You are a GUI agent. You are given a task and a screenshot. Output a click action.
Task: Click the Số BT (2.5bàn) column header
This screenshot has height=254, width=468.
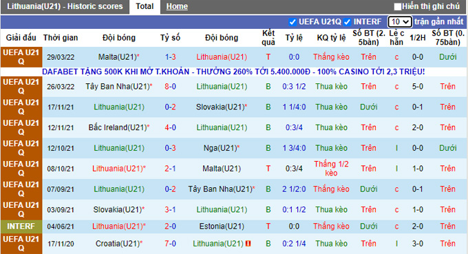[x=369, y=38]
